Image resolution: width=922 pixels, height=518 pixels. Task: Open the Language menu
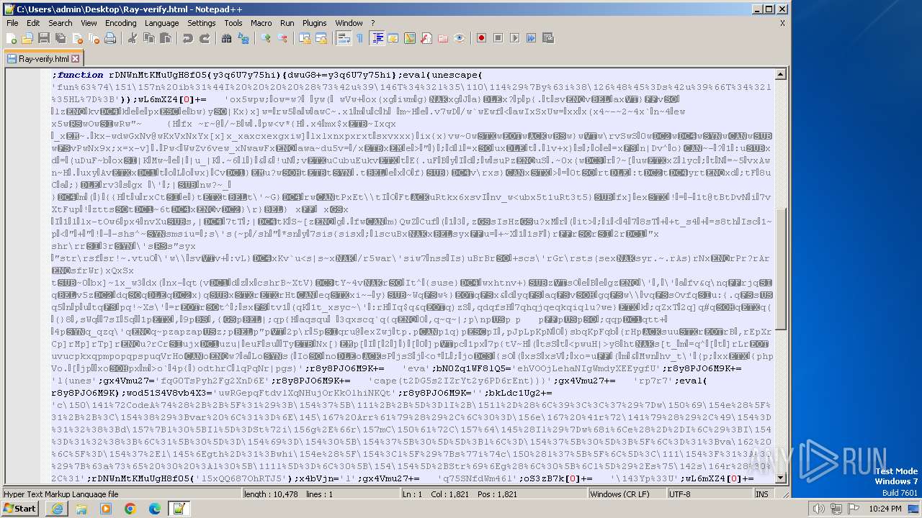(x=161, y=23)
